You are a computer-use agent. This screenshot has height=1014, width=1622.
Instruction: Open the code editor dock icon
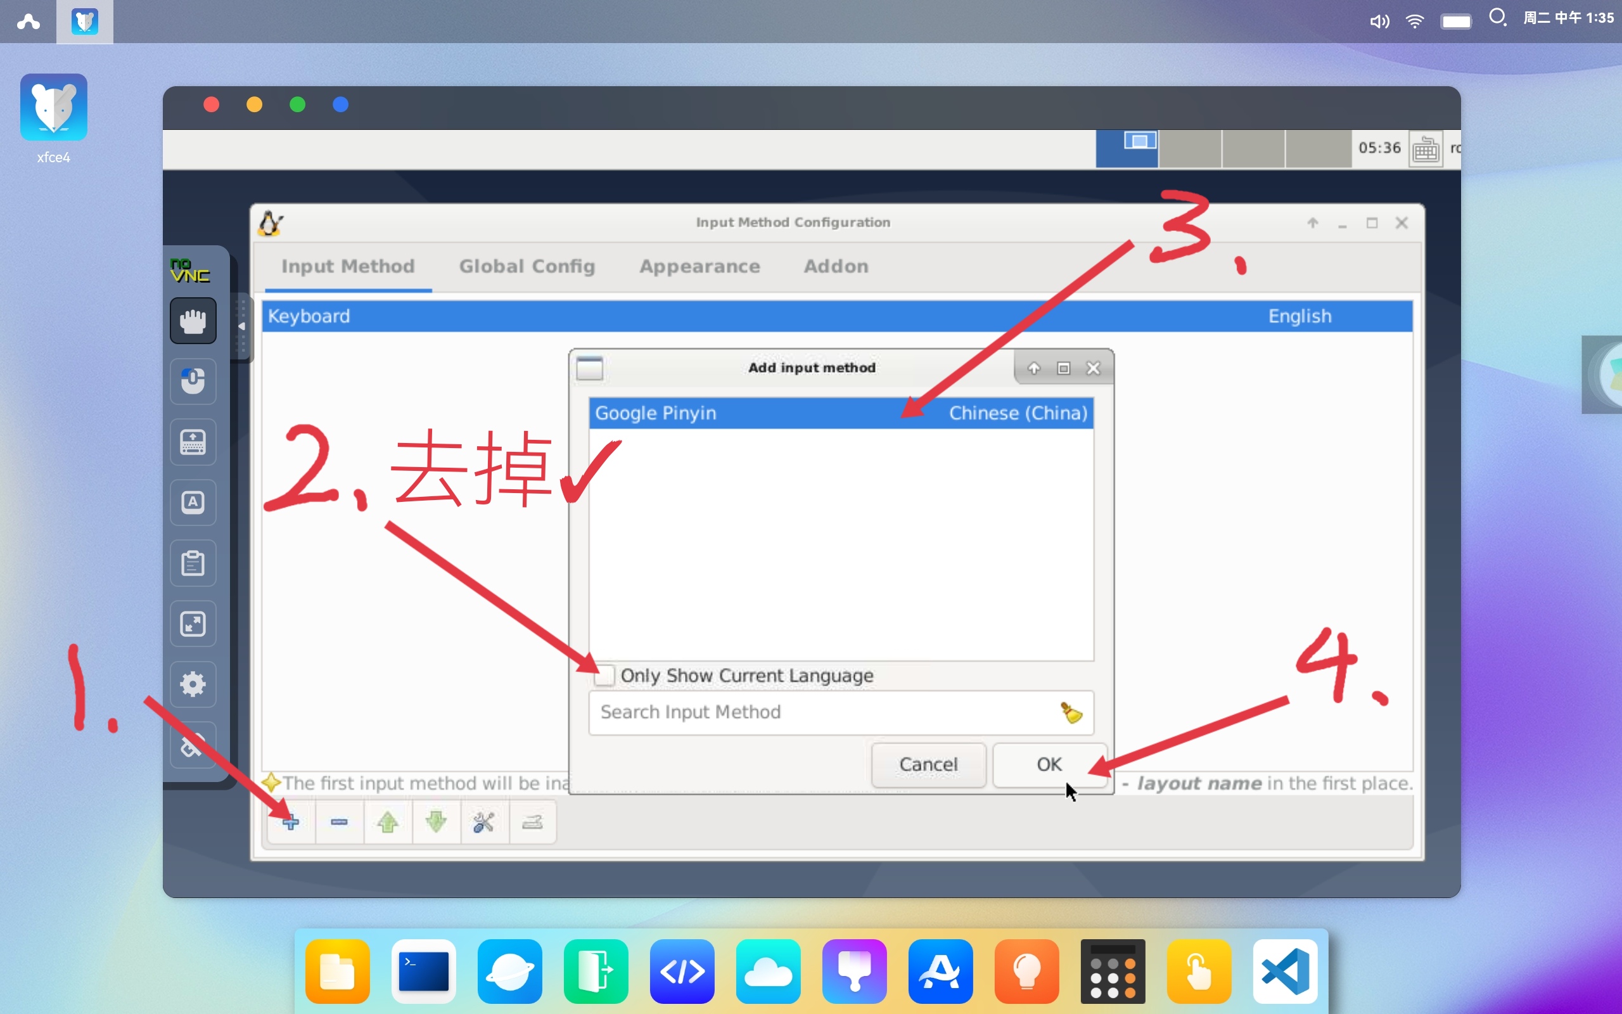click(x=682, y=971)
